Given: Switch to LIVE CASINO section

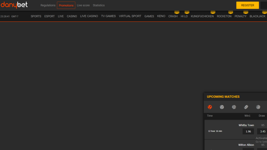Looking at the screenshot, I should 89,16.
